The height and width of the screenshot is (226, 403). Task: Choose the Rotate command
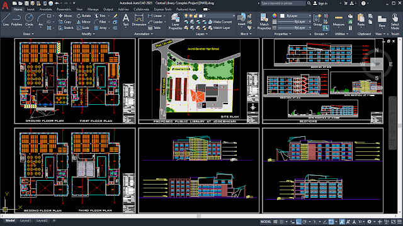point(84,16)
